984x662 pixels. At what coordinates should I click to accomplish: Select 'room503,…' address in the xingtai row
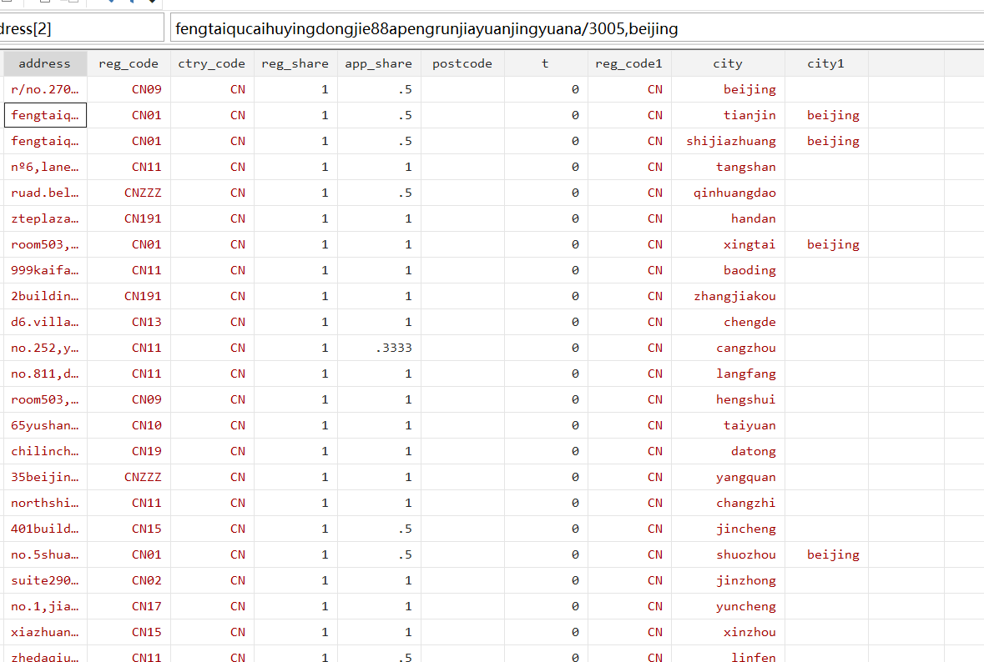coord(45,244)
